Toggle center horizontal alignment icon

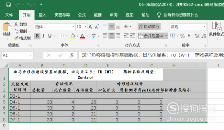coord(111,36)
